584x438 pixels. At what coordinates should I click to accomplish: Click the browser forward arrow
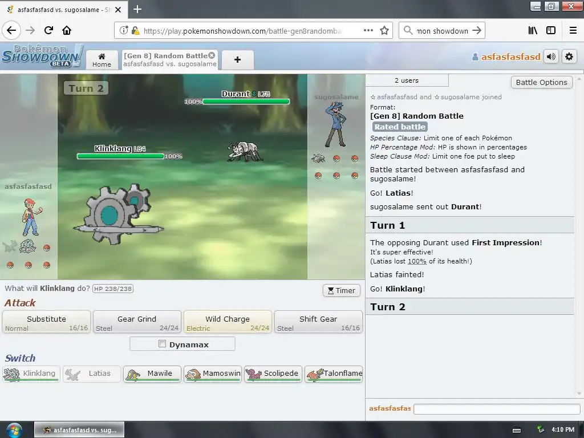click(x=30, y=30)
